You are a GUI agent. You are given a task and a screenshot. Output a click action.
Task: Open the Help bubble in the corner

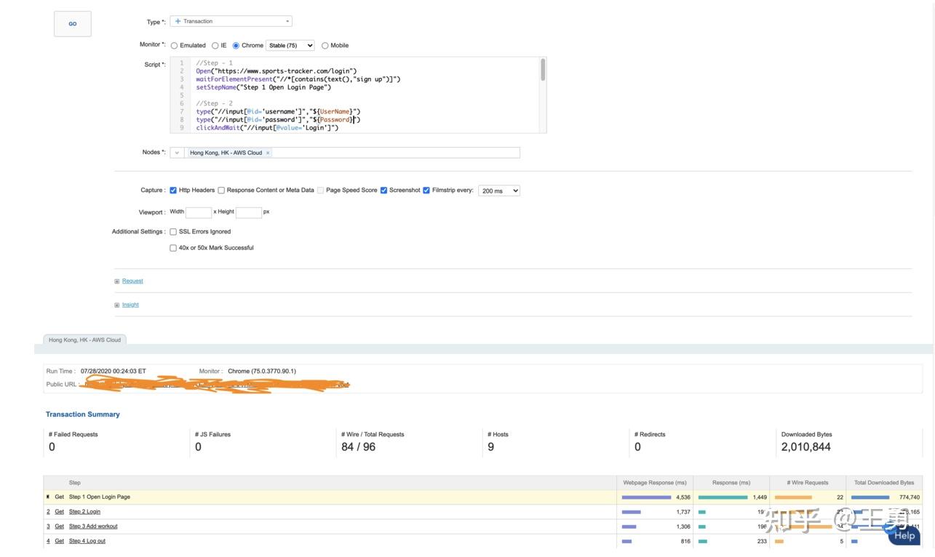(x=904, y=534)
